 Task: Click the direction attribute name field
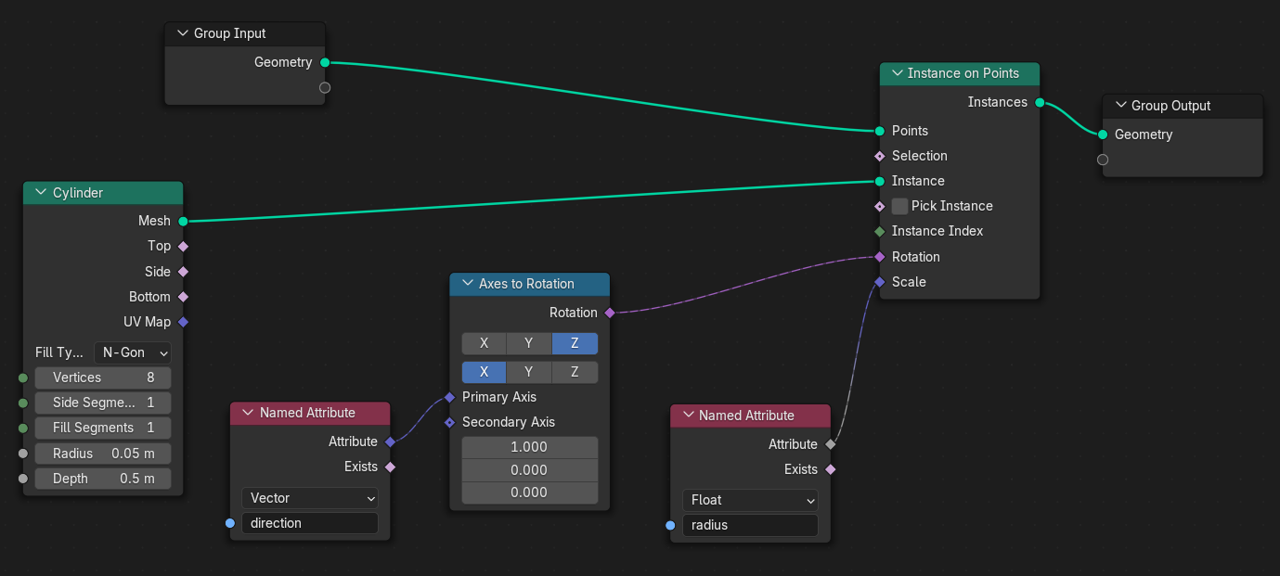[309, 523]
